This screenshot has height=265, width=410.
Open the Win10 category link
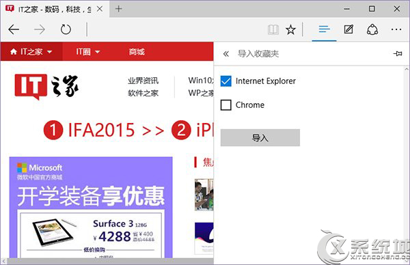tap(201, 80)
